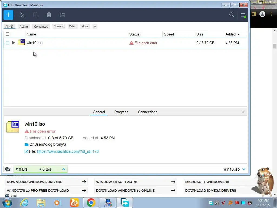This screenshot has height=208, width=277.
Task: Open folder icon next to C:\Users path
Action: 27,145
